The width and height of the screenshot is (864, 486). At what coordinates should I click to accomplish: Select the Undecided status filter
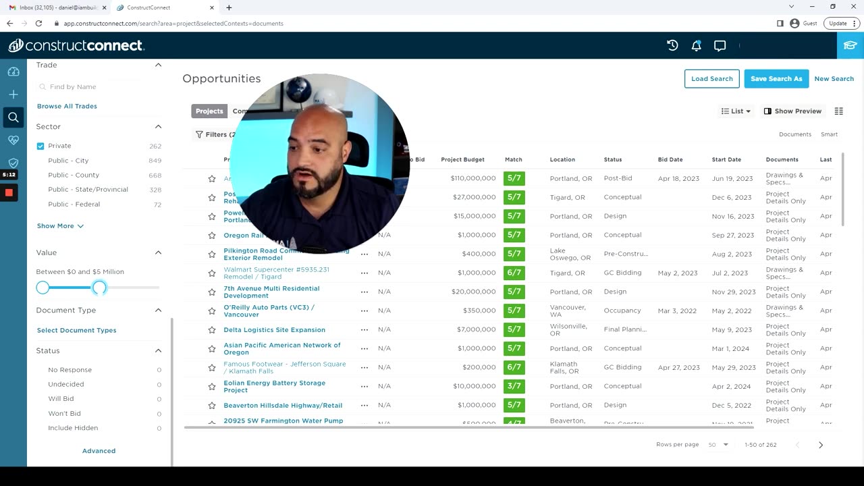coord(66,384)
